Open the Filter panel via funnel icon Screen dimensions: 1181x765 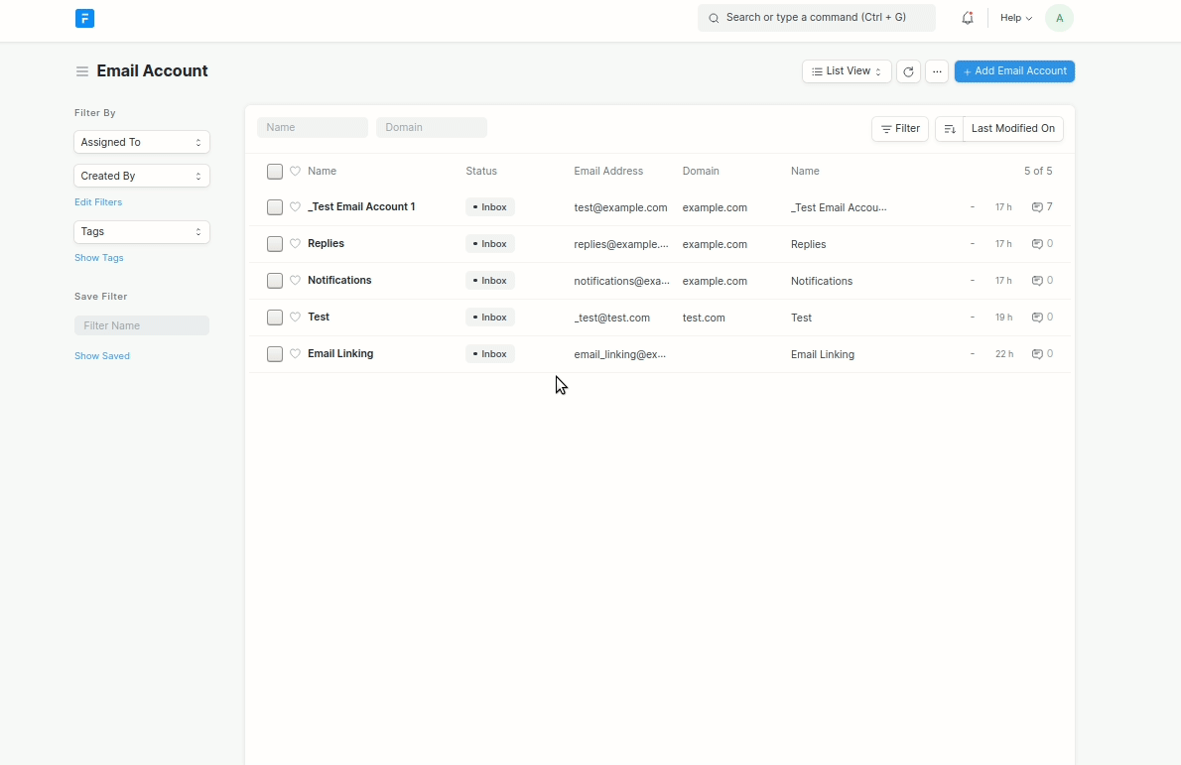point(899,128)
